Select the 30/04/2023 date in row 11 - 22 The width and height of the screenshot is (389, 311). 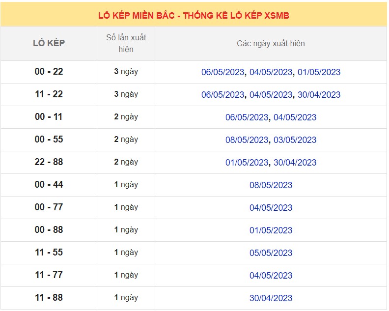(x=319, y=95)
